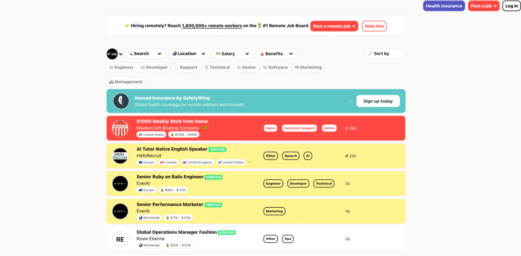Click the AI tag on AI Tutor job
Viewport: 521px width, 256px height.
[308, 156]
